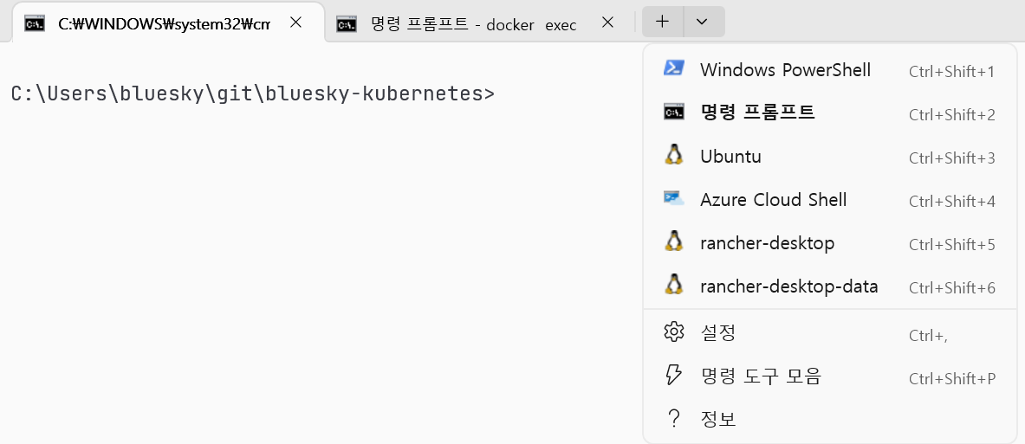This screenshot has width=1025, height=444.
Task: Click the settings gear icon
Action: point(673,331)
